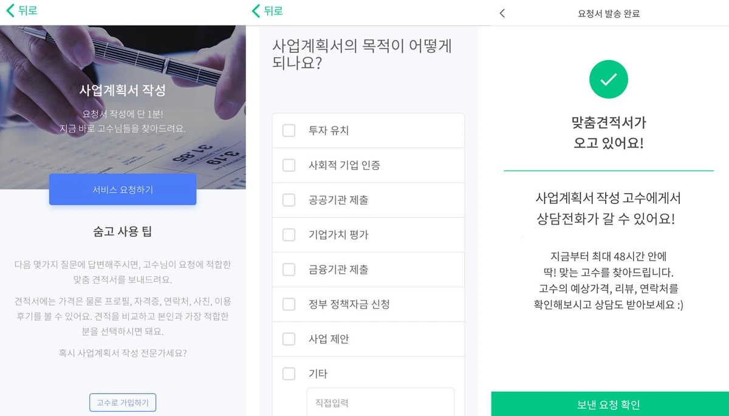The width and height of the screenshot is (729, 416).
Task: Select the 공공기관 제출 checkbox
Action: point(289,200)
